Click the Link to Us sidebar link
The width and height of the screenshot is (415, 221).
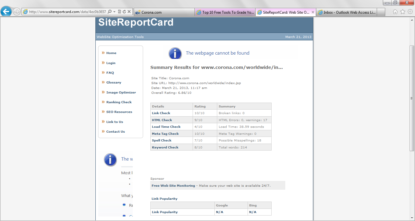click(x=115, y=122)
